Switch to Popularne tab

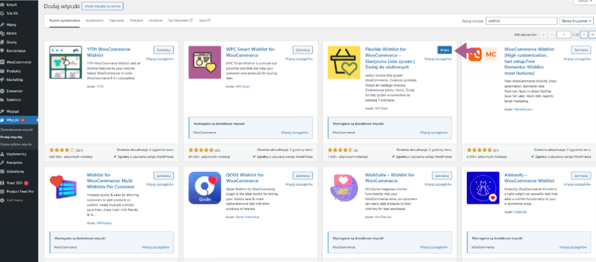(116, 20)
